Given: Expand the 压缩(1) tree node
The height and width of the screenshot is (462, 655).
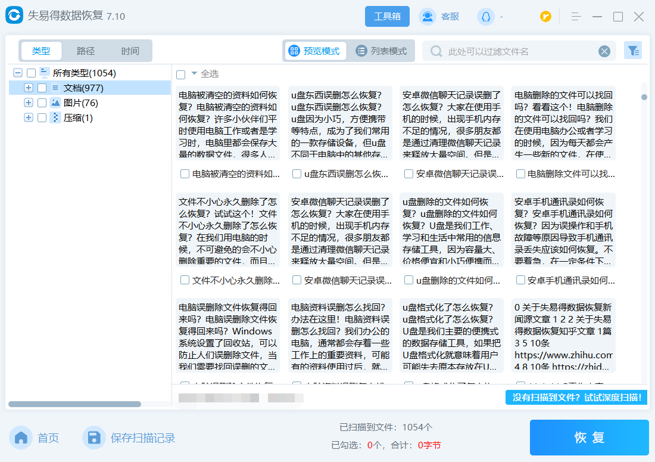Looking at the screenshot, I should 29,118.
